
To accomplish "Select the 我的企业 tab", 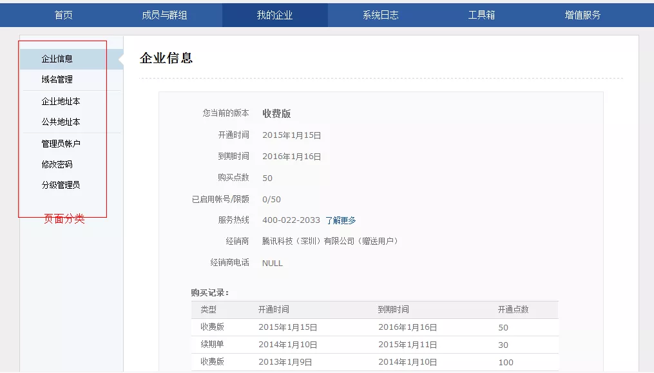I will click(x=274, y=15).
